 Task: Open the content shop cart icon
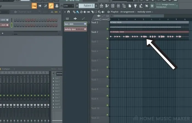(152, 6)
